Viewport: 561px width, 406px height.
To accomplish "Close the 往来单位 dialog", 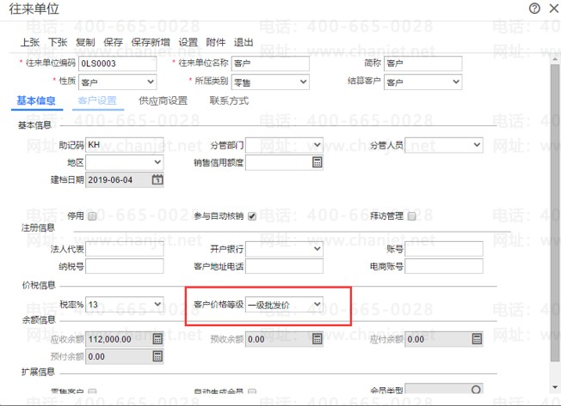I will click(x=554, y=9).
